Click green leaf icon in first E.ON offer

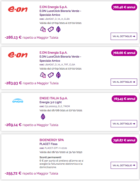coord(58,29)
